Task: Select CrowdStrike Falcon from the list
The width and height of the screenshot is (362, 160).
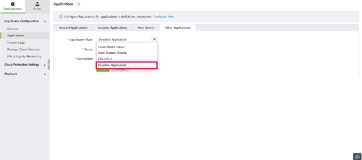Action: [x=127, y=47]
